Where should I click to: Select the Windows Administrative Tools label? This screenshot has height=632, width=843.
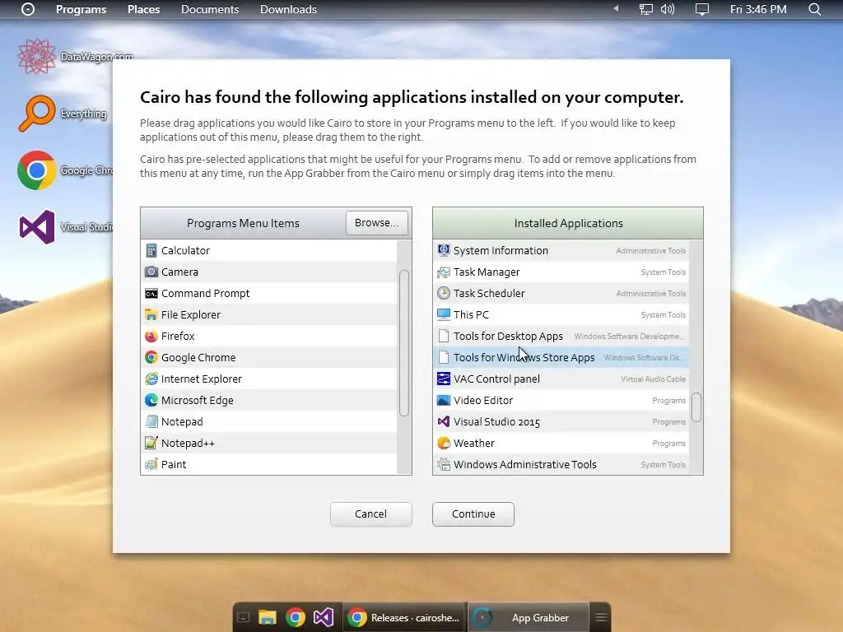[525, 464]
